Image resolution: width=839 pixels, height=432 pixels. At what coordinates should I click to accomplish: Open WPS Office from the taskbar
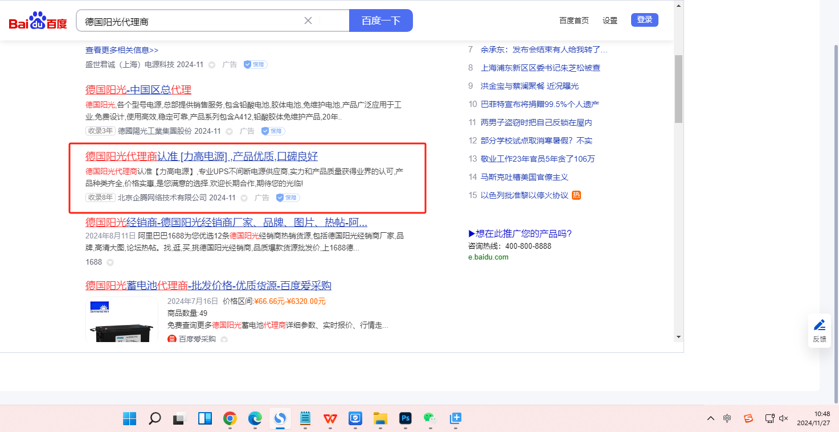click(x=330, y=419)
